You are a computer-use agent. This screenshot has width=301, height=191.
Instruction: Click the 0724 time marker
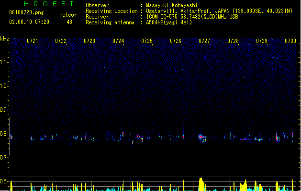[118, 41]
